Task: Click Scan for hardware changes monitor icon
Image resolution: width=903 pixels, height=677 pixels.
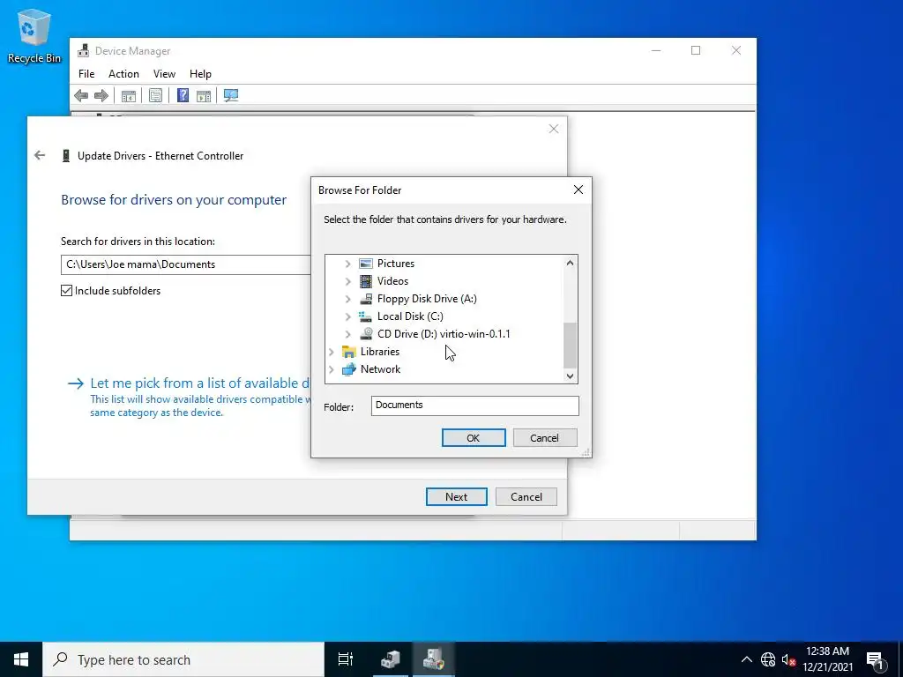Action: 231,95
